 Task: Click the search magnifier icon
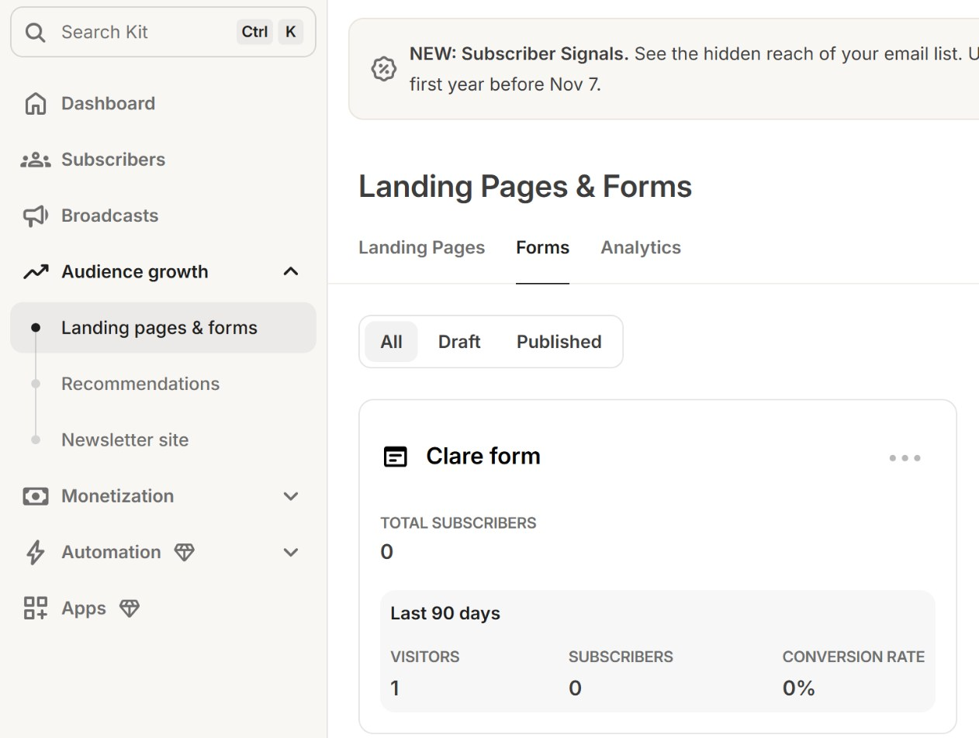coord(35,33)
